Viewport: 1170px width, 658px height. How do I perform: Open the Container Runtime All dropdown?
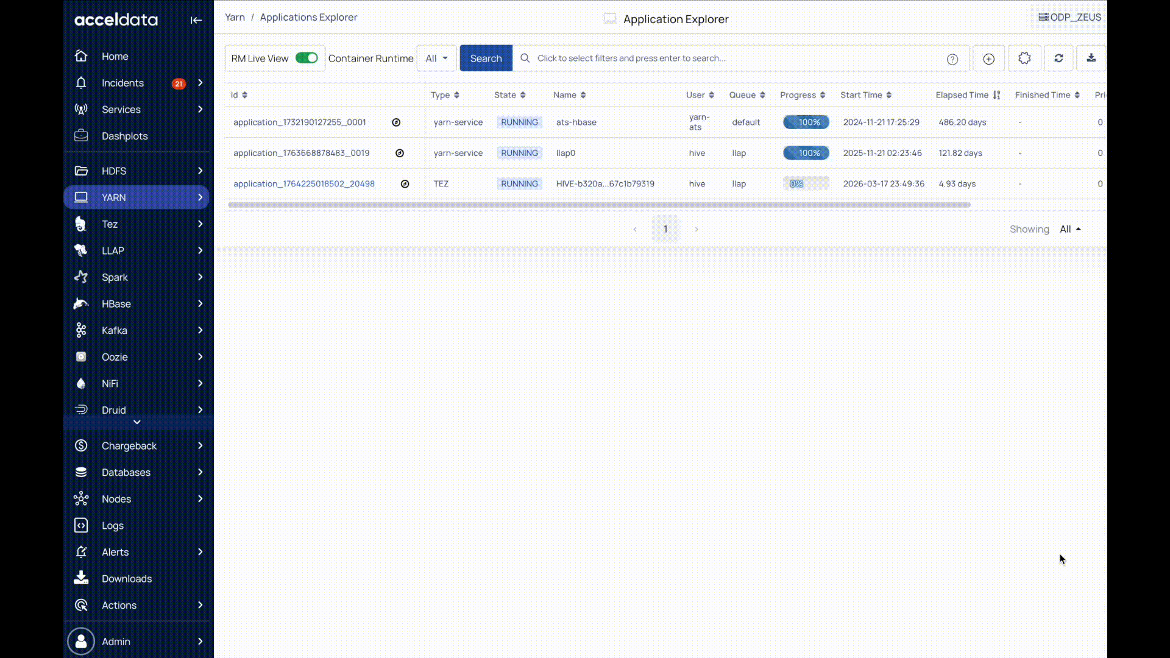coord(436,58)
